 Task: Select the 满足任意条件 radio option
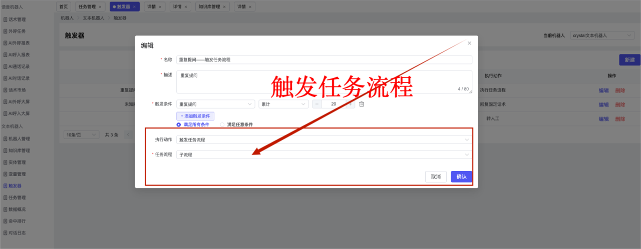pyautogui.click(x=222, y=124)
